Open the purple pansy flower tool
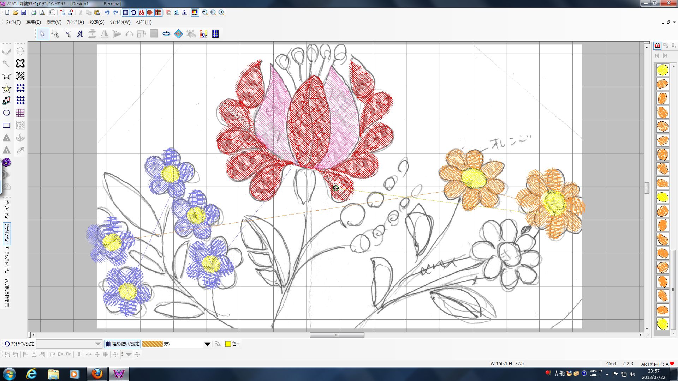This screenshot has height=381, width=678. 6,162
